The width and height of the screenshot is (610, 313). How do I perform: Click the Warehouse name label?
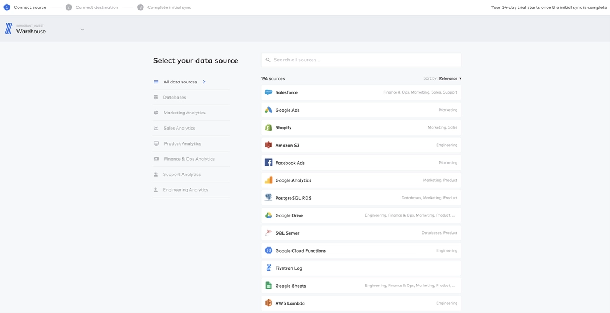point(30,32)
